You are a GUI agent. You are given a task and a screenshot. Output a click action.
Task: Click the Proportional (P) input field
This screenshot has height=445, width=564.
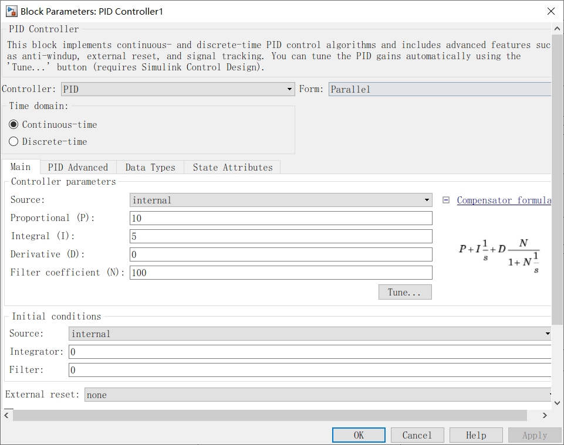[x=281, y=218]
